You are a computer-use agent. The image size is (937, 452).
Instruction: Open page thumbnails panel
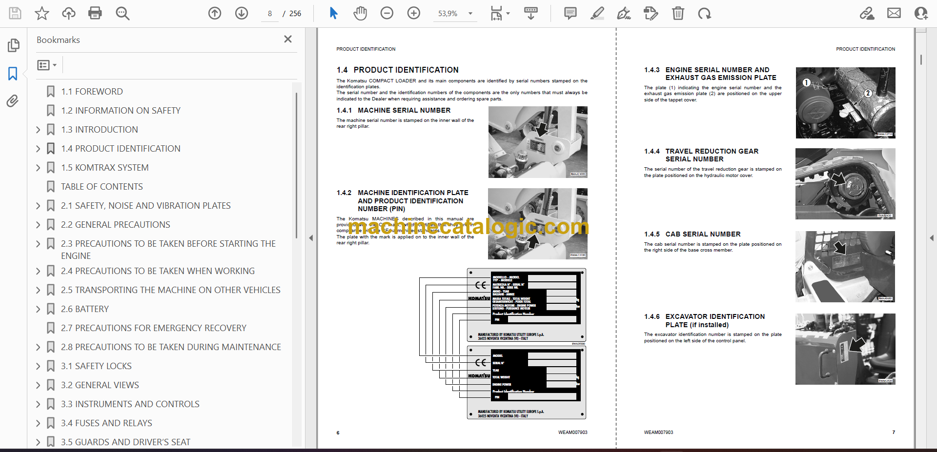pyautogui.click(x=13, y=45)
